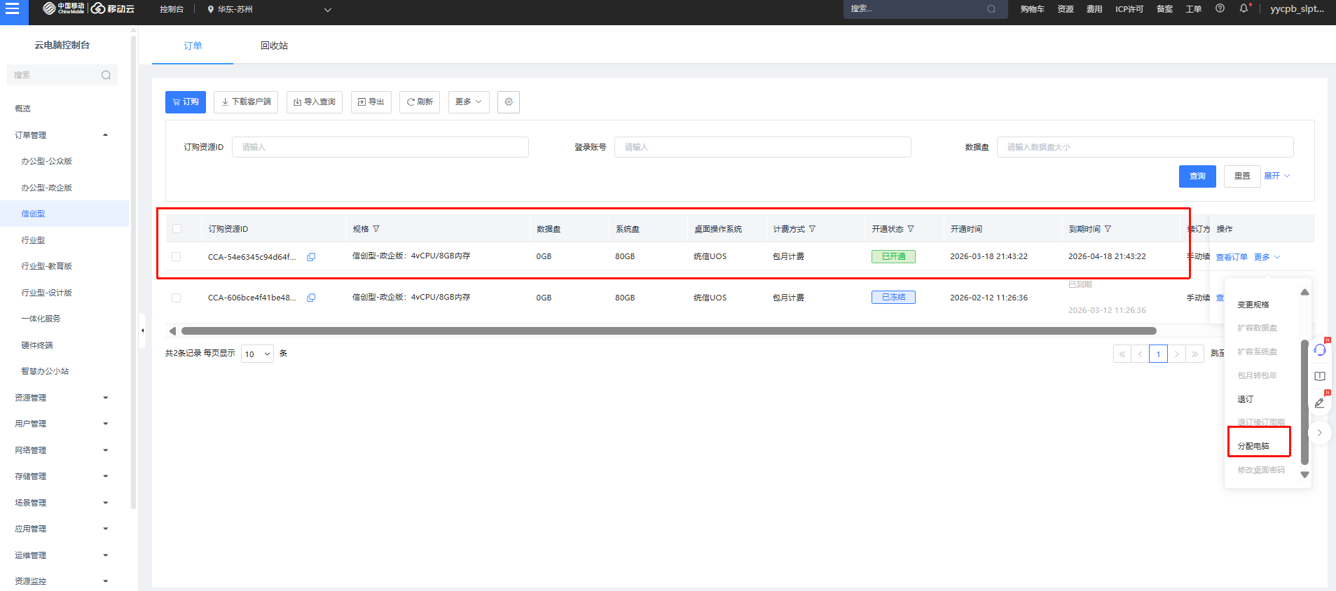Click the blue 查询 button
Viewport: 1336px width, 591px height.
tap(1197, 176)
